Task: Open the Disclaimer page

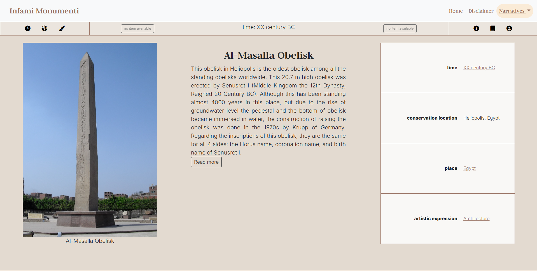Action: click(x=481, y=11)
